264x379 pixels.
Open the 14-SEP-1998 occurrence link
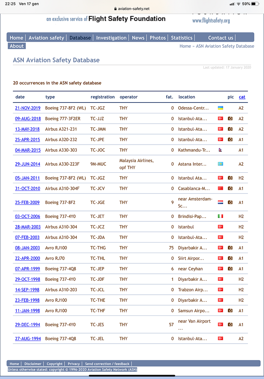click(27, 290)
